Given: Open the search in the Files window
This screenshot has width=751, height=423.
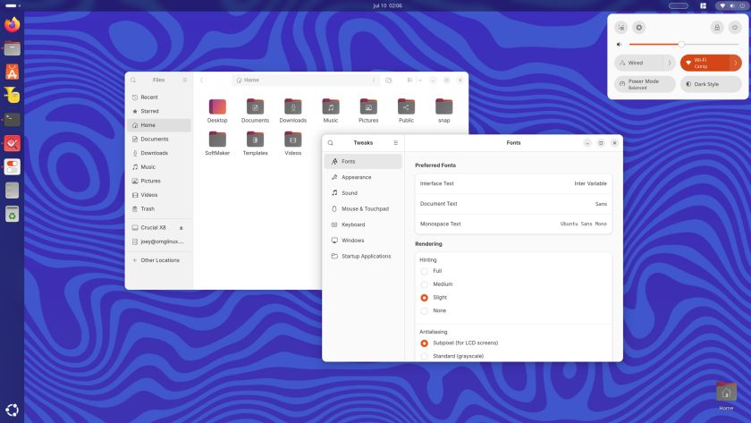Looking at the screenshot, I should pos(133,80).
